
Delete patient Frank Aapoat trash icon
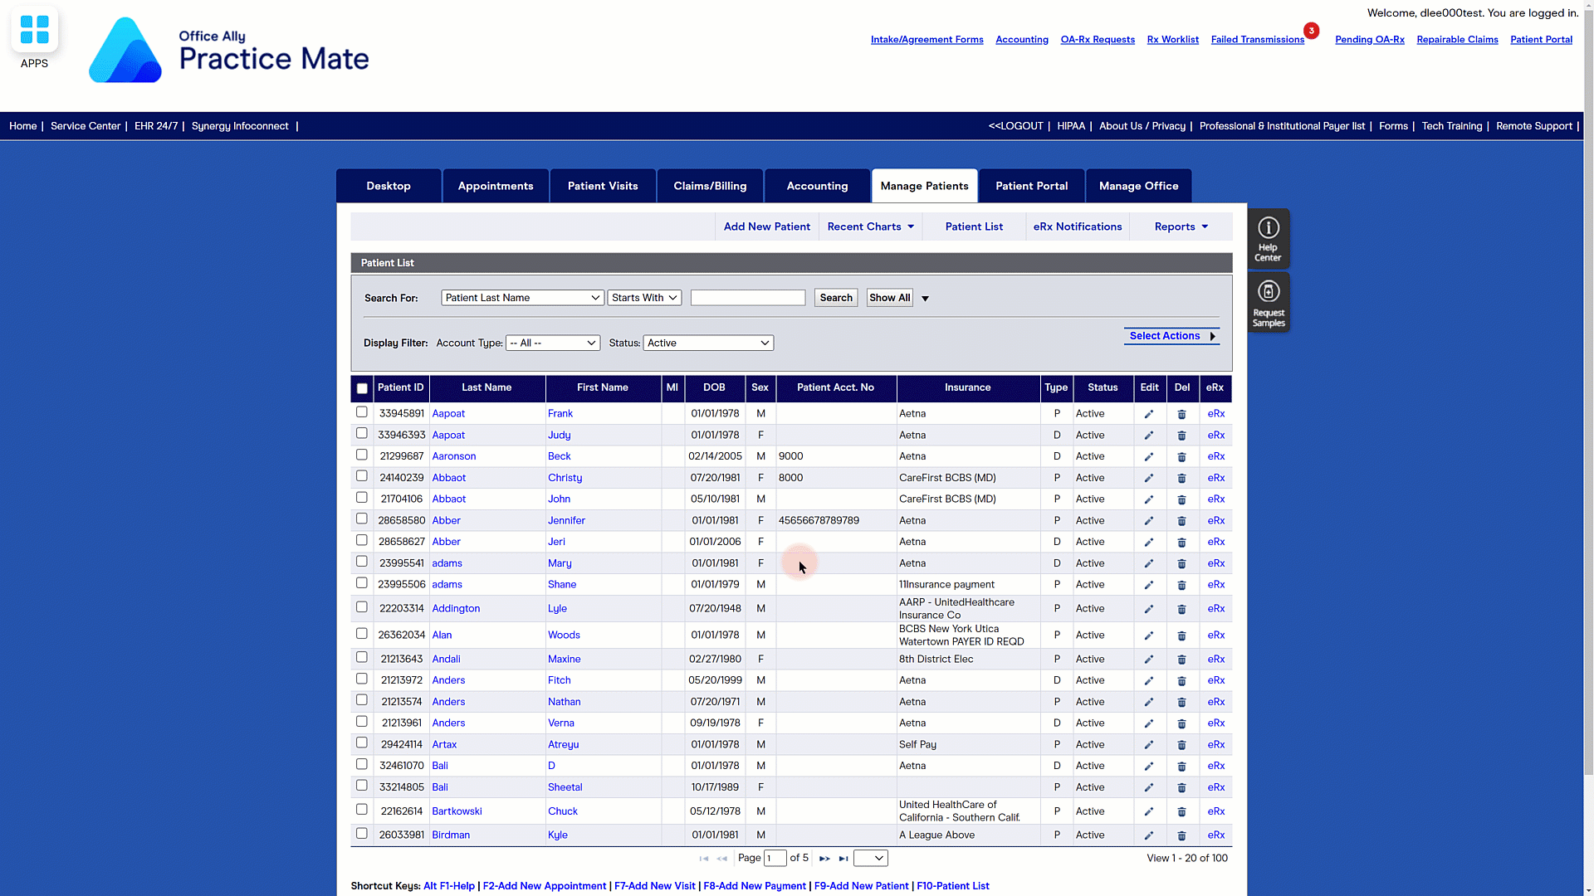pyautogui.click(x=1181, y=414)
